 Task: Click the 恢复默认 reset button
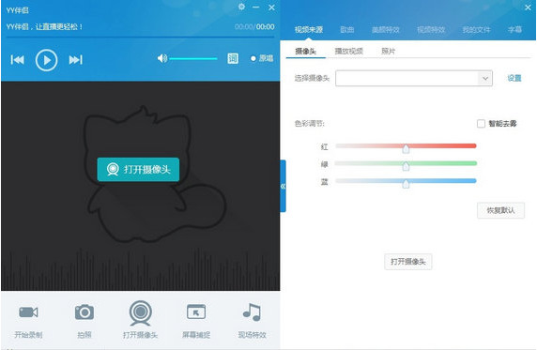click(500, 210)
